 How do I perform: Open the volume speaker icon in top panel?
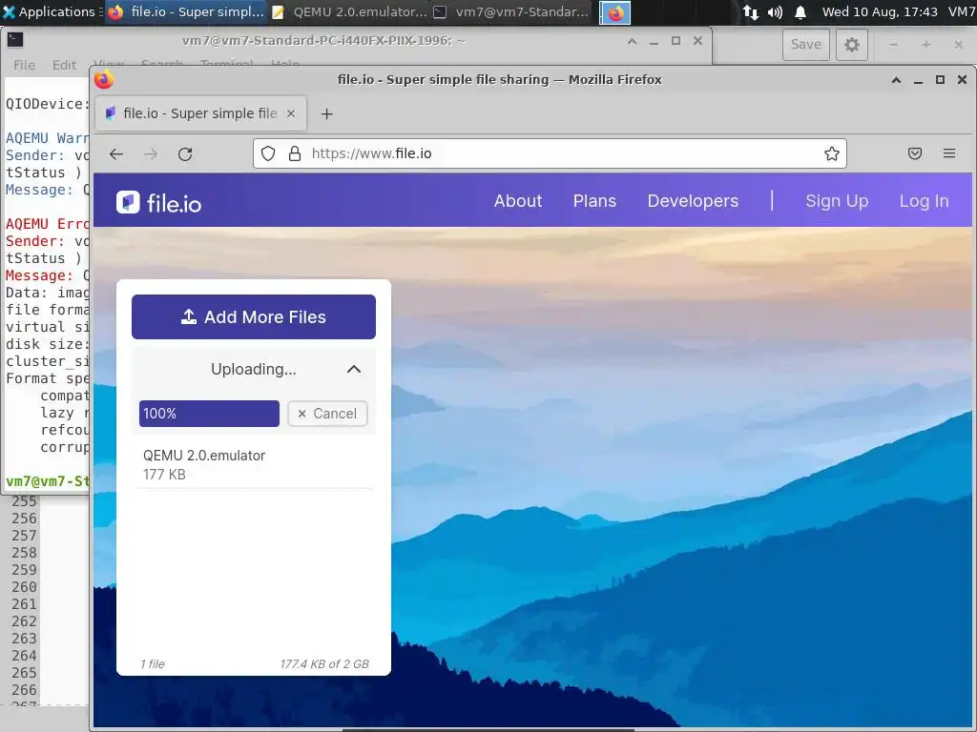coord(775,11)
